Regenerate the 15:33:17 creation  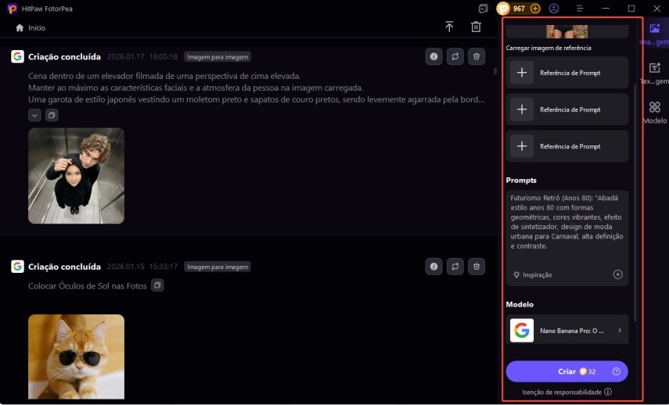455,267
